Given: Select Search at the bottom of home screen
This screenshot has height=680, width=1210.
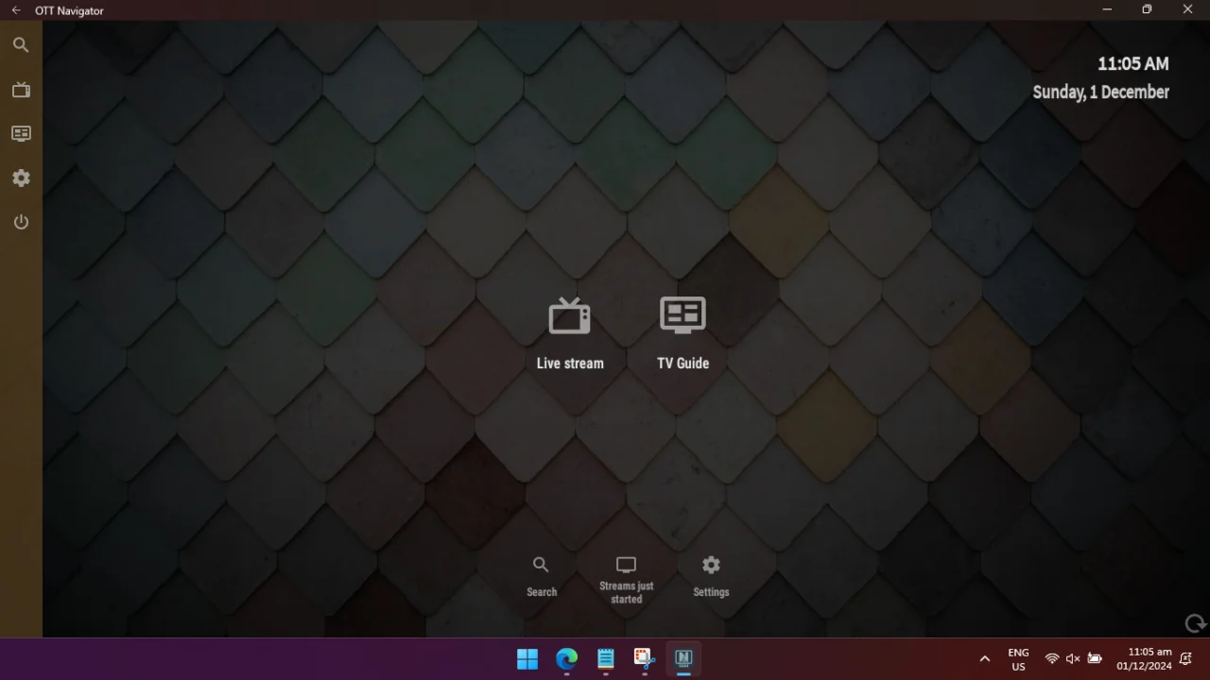Looking at the screenshot, I should tap(541, 576).
